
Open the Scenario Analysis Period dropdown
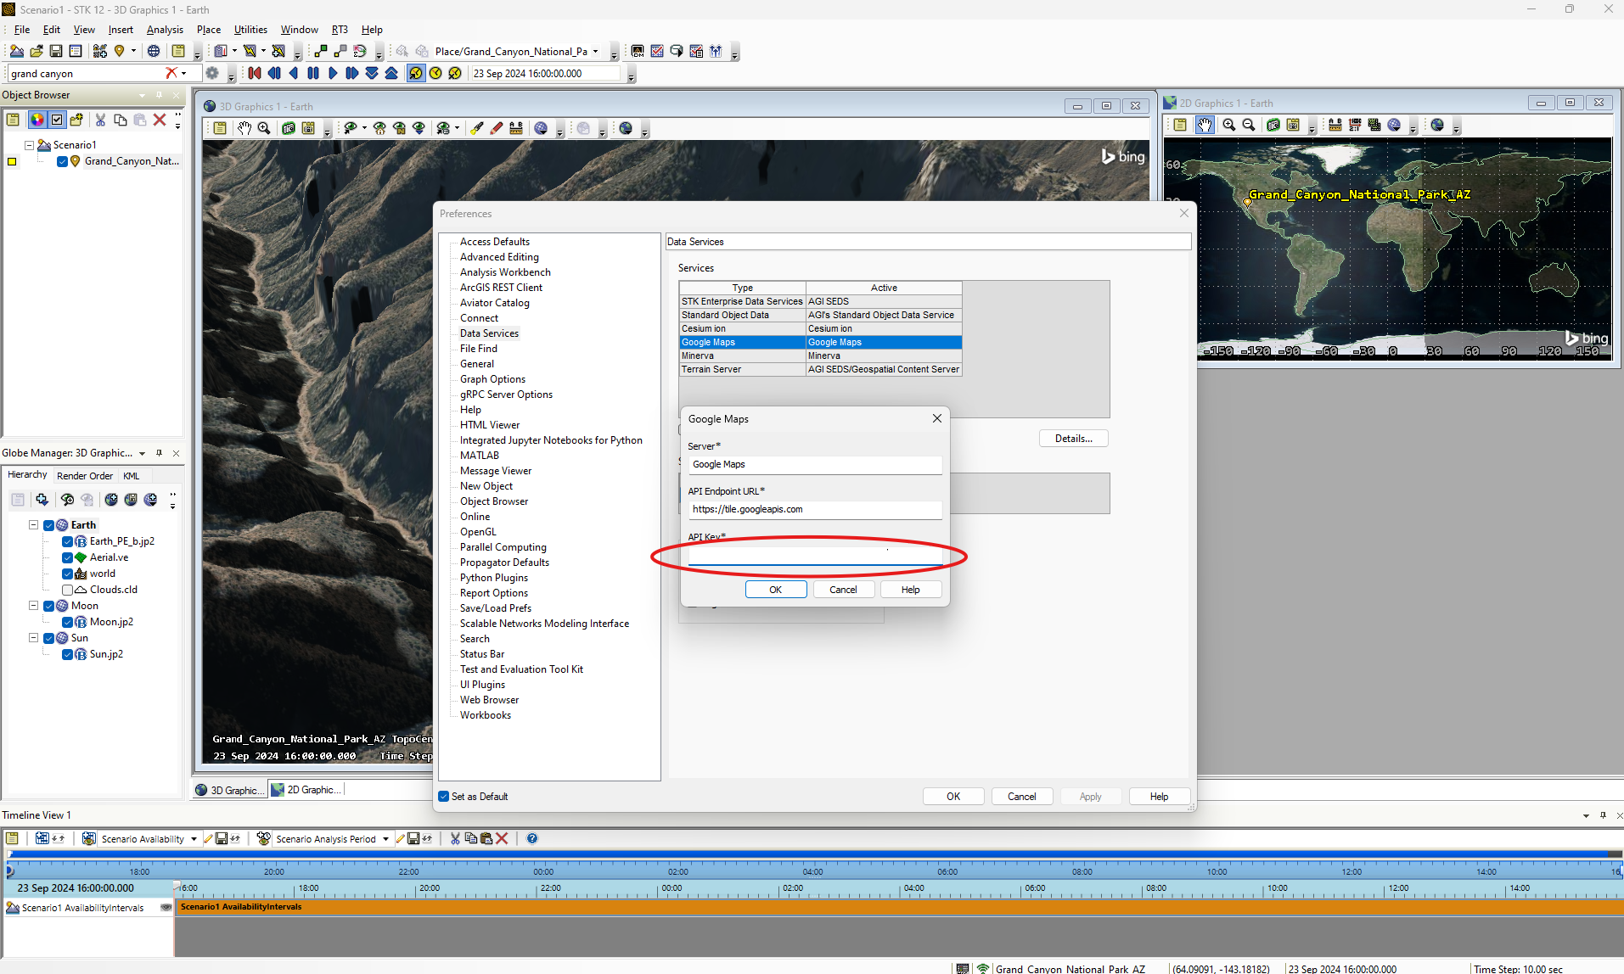click(x=385, y=839)
